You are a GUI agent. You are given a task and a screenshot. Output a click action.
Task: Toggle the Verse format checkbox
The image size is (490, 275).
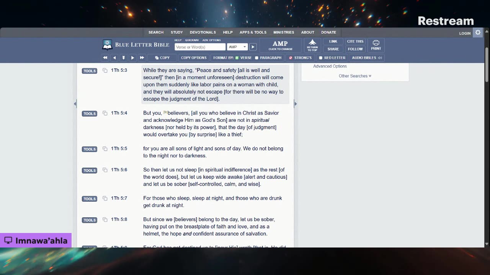pyautogui.click(x=237, y=58)
